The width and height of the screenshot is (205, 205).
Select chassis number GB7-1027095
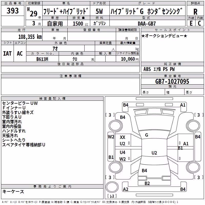pos(172,81)
